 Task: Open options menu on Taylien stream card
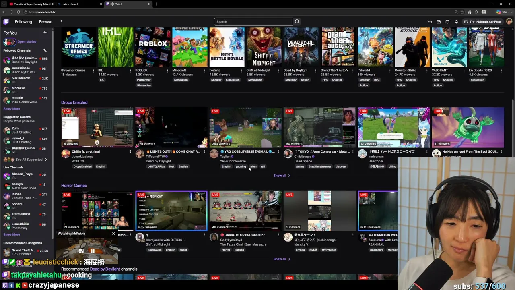pyautogui.click(x=278, y=152)
